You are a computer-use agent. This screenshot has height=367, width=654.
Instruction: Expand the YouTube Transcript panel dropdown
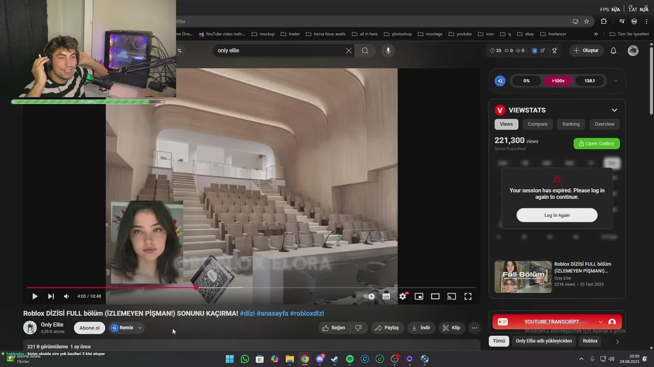tap(601, 322)
